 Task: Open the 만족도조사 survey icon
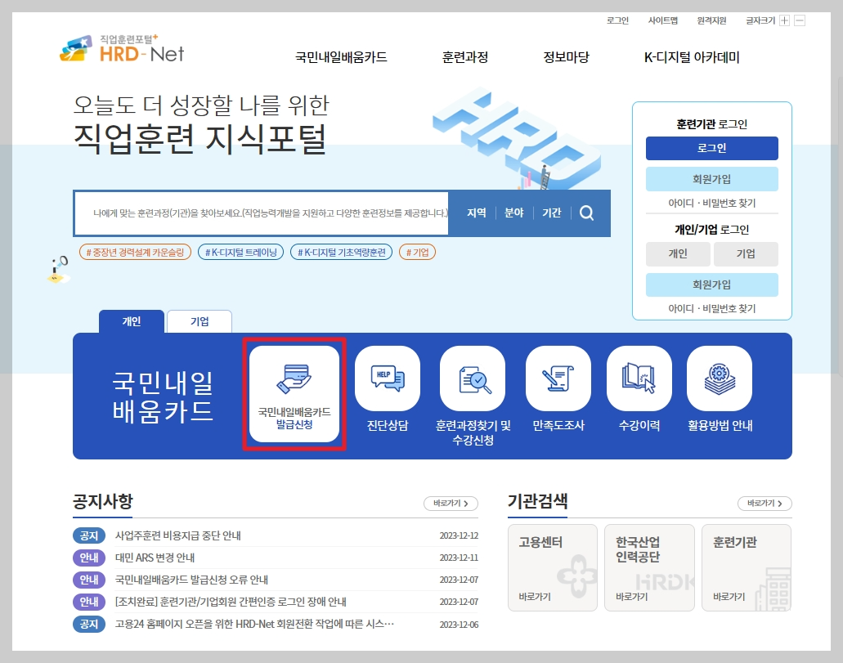(x=558, y=378)
